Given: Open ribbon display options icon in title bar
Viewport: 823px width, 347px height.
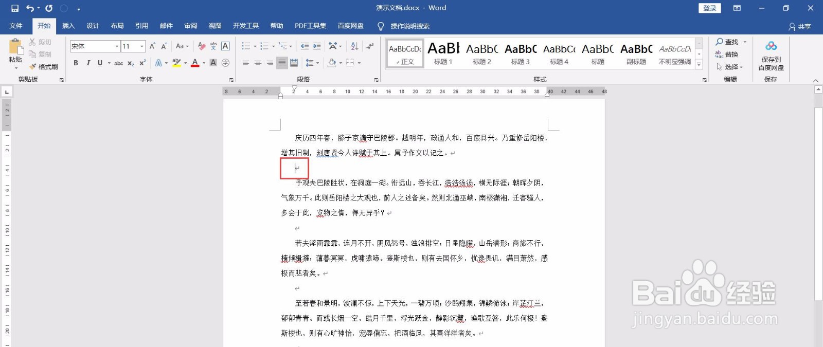Looking at the screenshot, I should pyautogui.click(x=737, y=8).
